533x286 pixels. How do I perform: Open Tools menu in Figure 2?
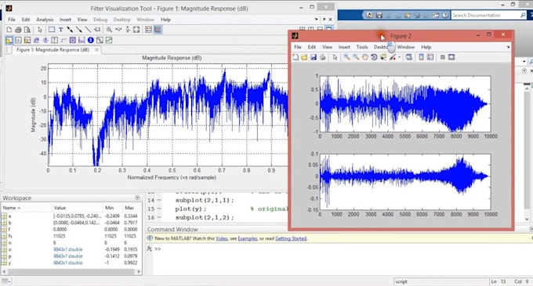tap(362, 47)
